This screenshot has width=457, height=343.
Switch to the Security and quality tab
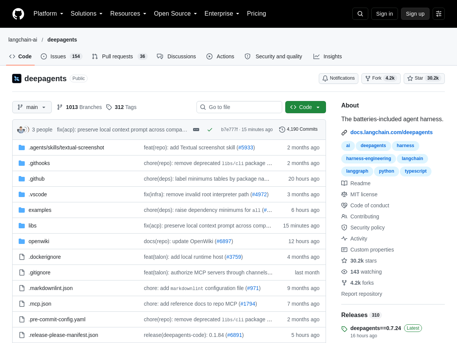(x=273, y=56)
